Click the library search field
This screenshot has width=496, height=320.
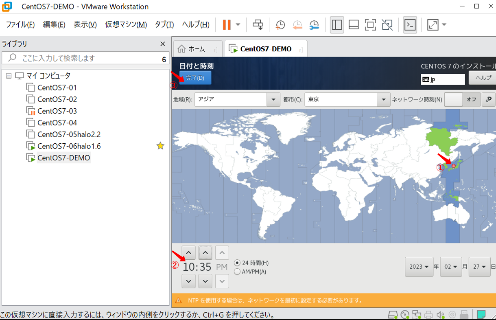[x=85, y=58]
